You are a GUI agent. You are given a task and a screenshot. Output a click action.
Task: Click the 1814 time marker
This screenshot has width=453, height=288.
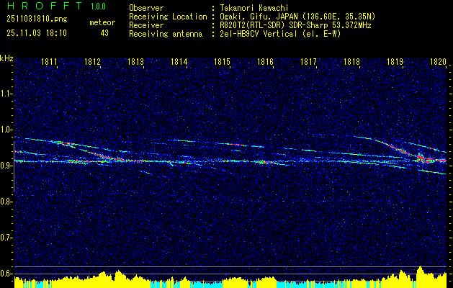[179, 61]
